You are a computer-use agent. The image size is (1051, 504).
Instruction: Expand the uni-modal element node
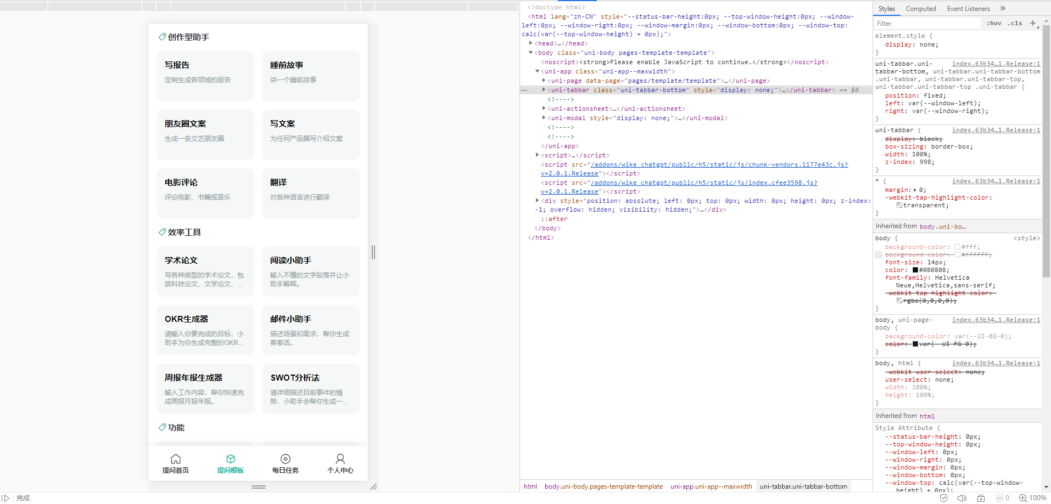(544, 118)
